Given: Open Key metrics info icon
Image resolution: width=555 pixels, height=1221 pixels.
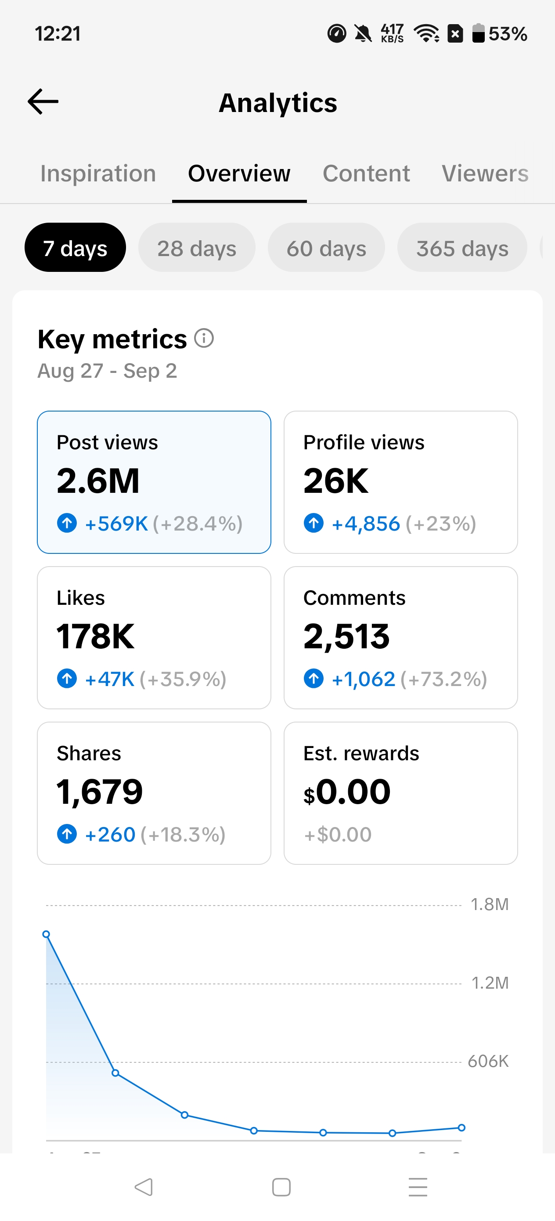Looking at the screenshot, I should click(204, 339).
